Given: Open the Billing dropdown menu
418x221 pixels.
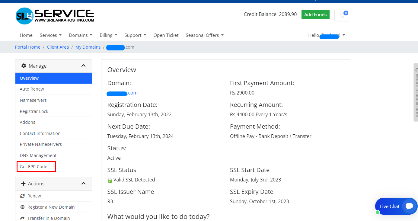Looking at the screenshot, I should tap(108, 35).
